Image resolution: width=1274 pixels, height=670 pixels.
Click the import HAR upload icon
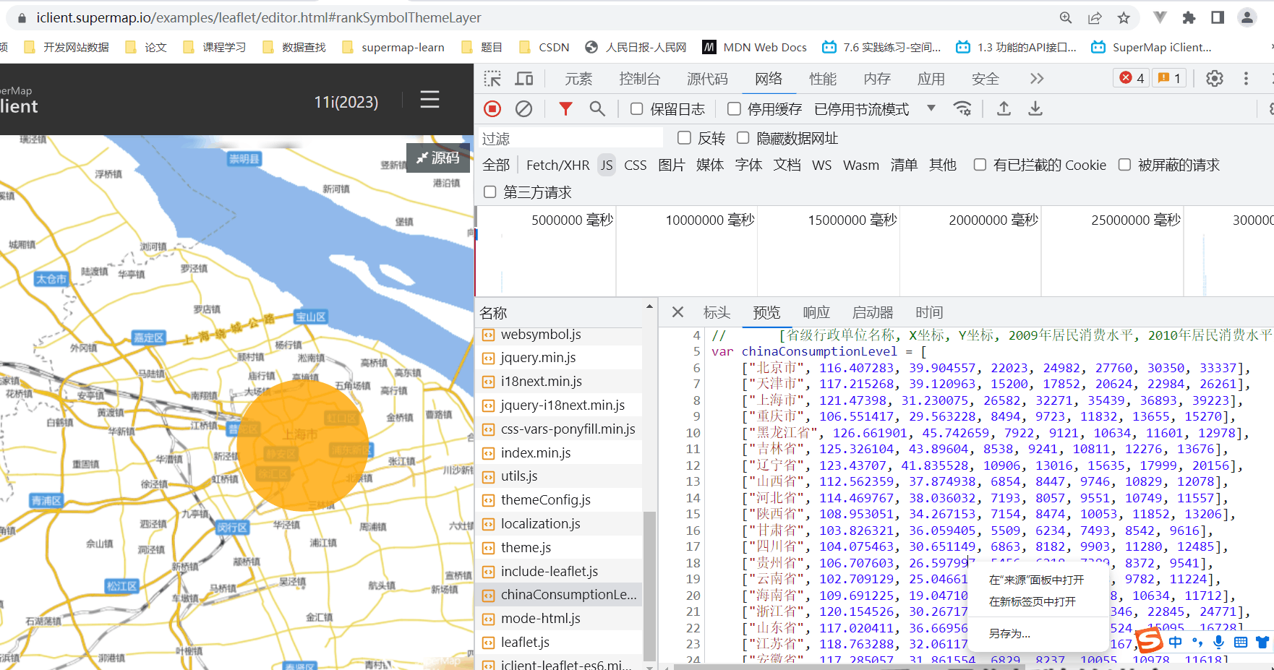tap(1004, 108)
